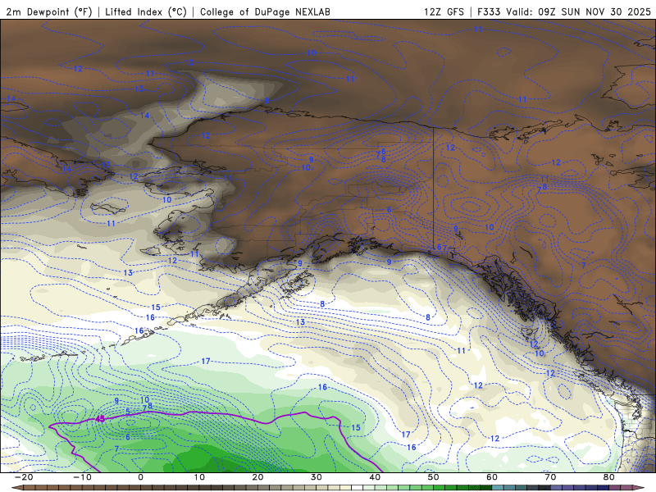Click the "20" tick on the color scale
The height and width of the screenshot is (492, 656).
click(x=257, y=477)
